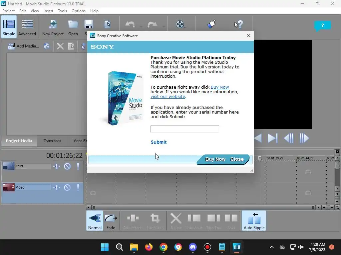Click the serial number input field

pos(184,129)
